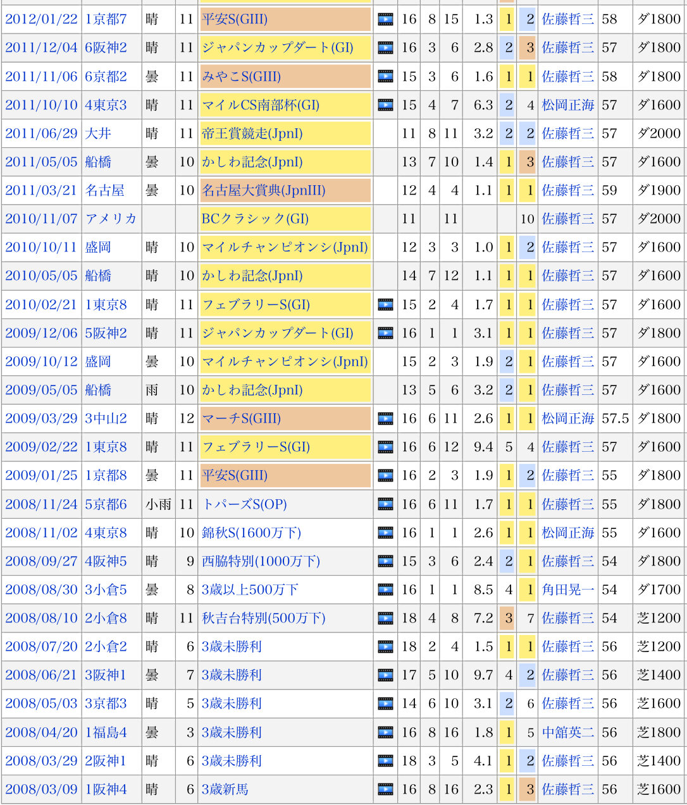Play video for 錦秋S(1600万下) race
This screenshot has height=805, width=687.
pos(385,533)
